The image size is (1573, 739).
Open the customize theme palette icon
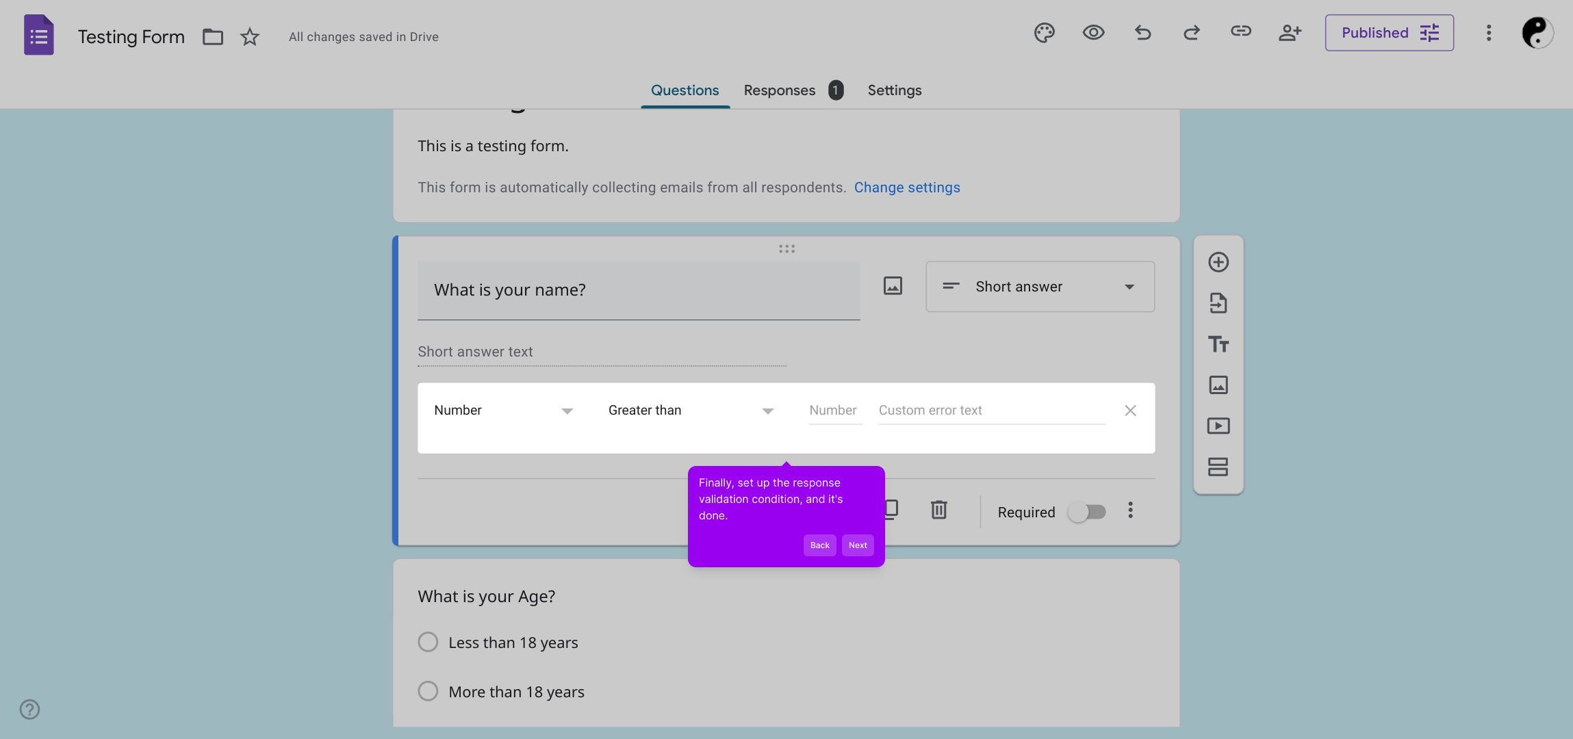[x=1044, y=33]
